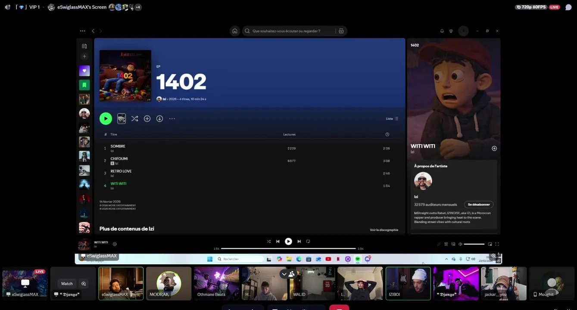This screenshot has height=310, width=577.
Task: Sort tracks by Titre column header
Action: coord(114,134)
